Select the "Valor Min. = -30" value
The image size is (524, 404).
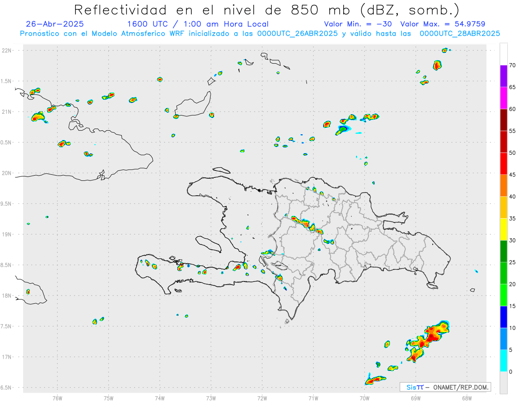(x=358, y=24)
